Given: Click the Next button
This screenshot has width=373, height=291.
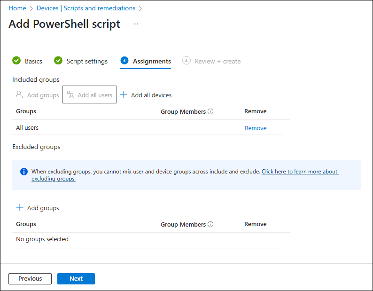Looking at the screenshot, I should click(76, 278).
